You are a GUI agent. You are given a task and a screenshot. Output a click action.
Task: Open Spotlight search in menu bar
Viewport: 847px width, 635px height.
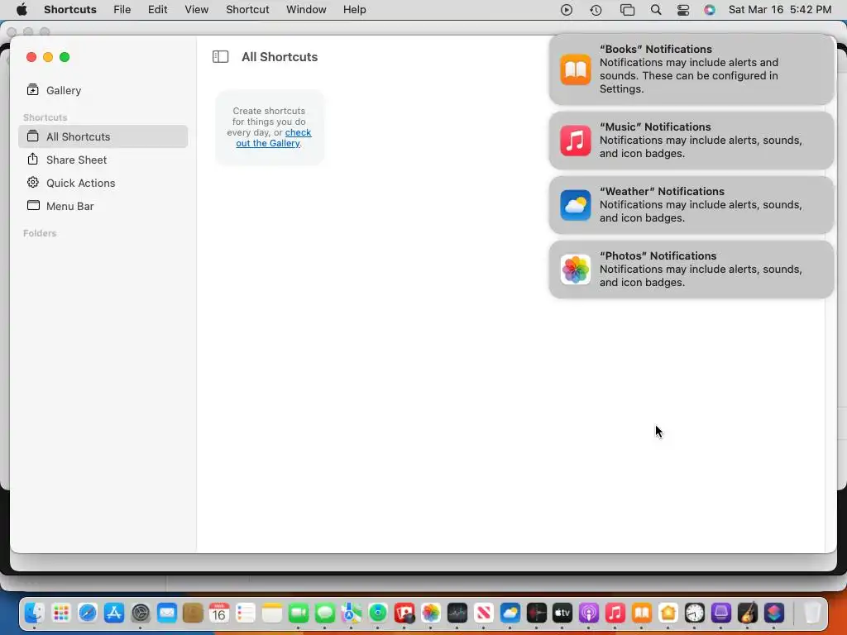pos(656,10)
